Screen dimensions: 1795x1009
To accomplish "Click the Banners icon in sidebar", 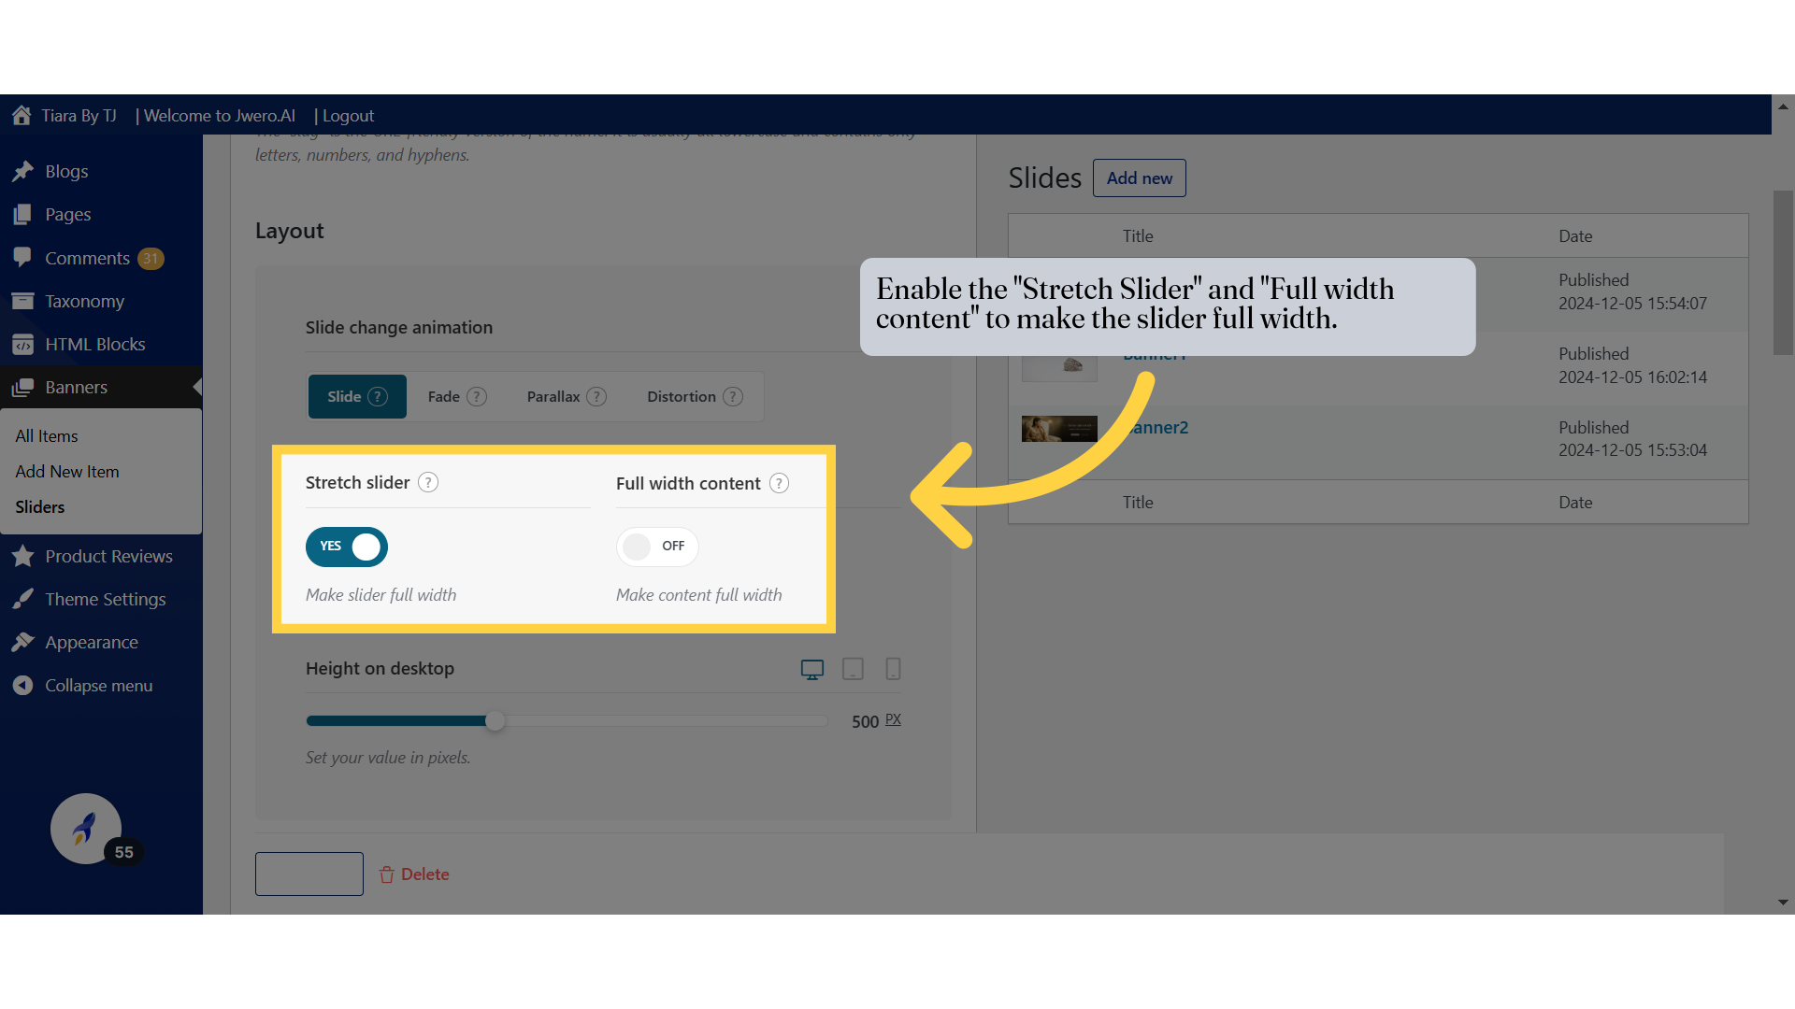I will pos(23,387).
